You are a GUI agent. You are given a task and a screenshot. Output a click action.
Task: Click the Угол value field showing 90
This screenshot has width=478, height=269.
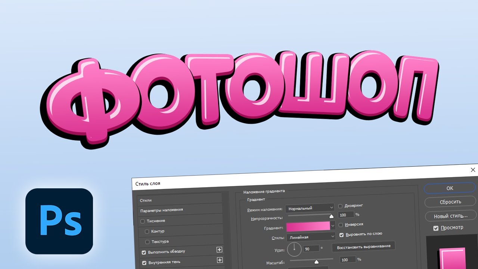coord(311,248)
